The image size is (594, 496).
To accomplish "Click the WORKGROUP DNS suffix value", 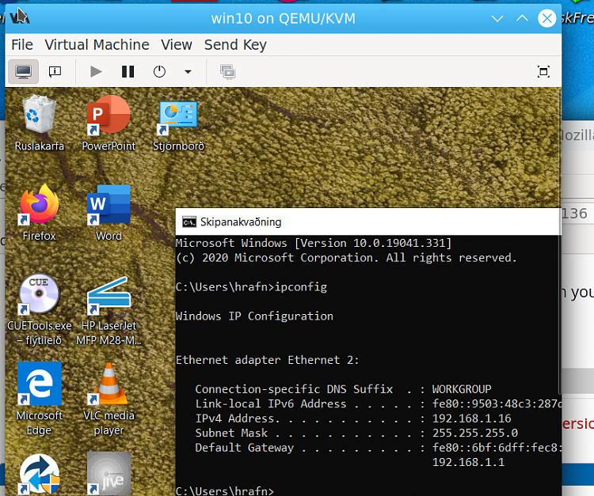I will coord(462,389).
